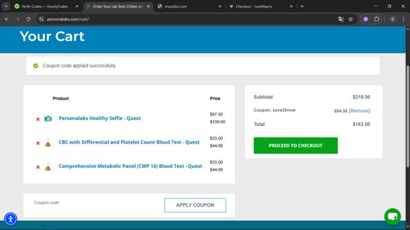This screenshot has width=410, height=230.
Task: Translate this page using the toolbar icon
Action: click(x=341, y=19)
